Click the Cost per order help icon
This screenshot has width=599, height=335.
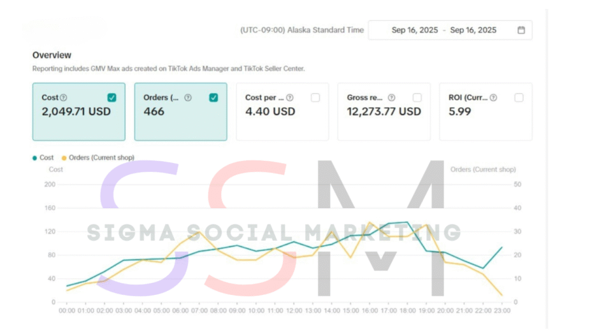(x=289, y=97)
